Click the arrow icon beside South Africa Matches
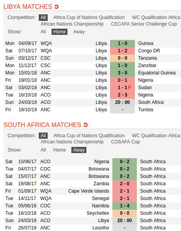 [x=85, y=125]
